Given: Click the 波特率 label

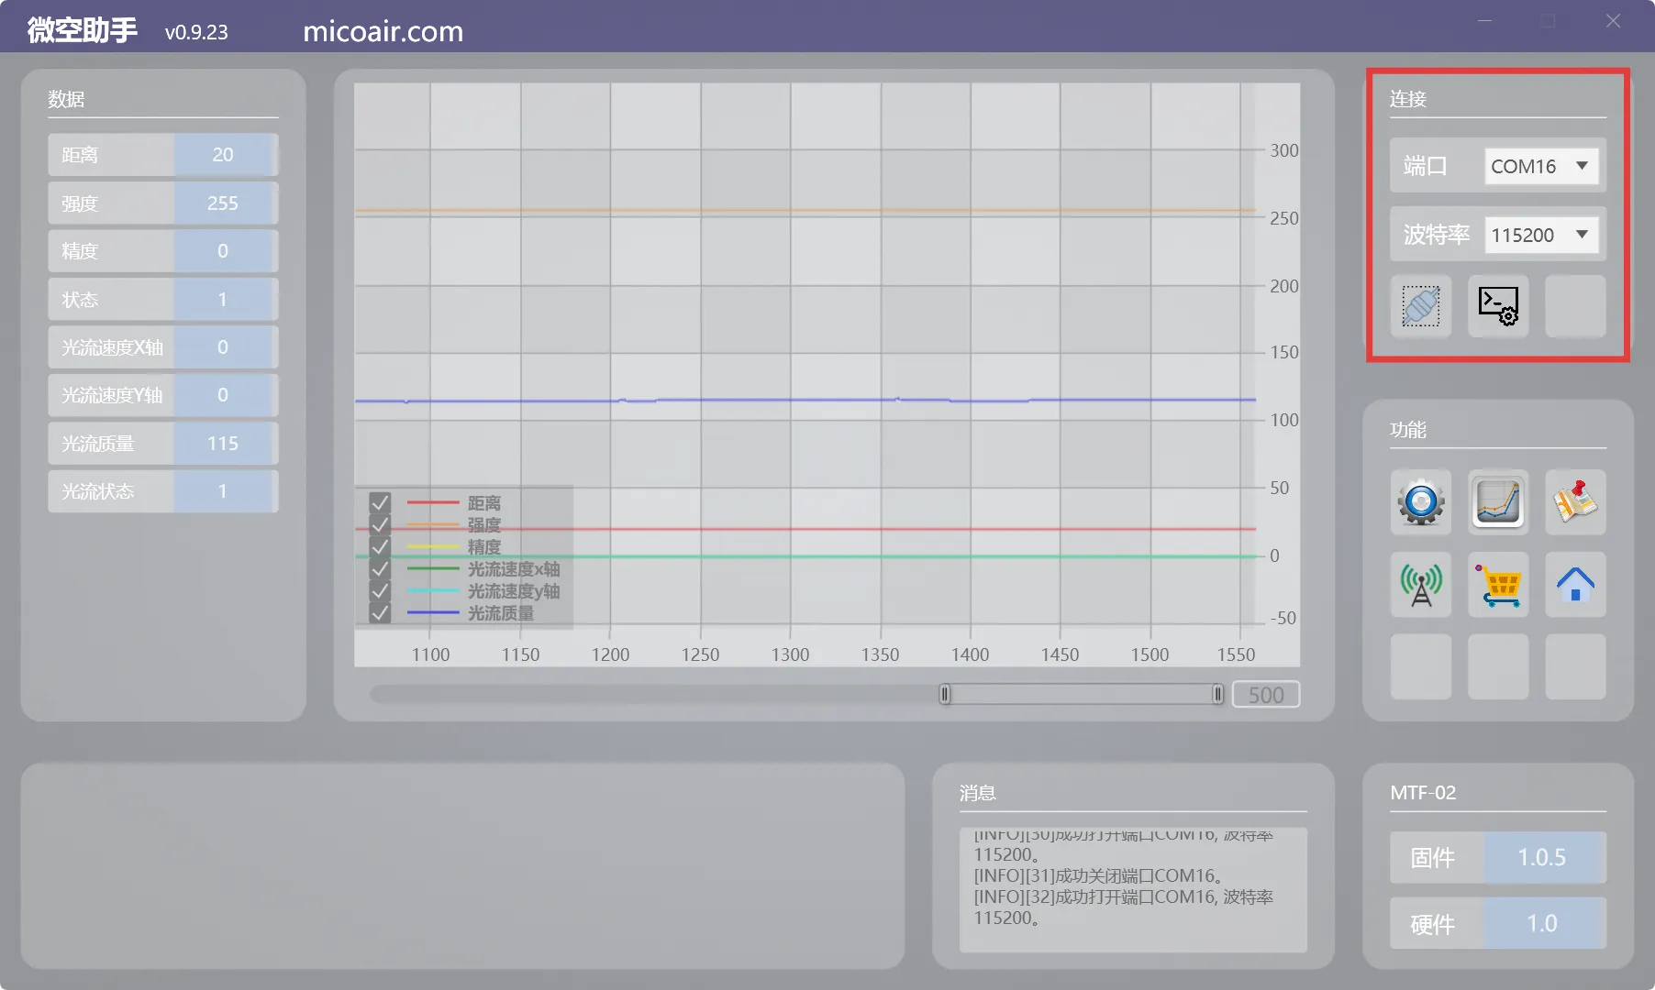Looking at the screenshot, I should [1437, 235].
